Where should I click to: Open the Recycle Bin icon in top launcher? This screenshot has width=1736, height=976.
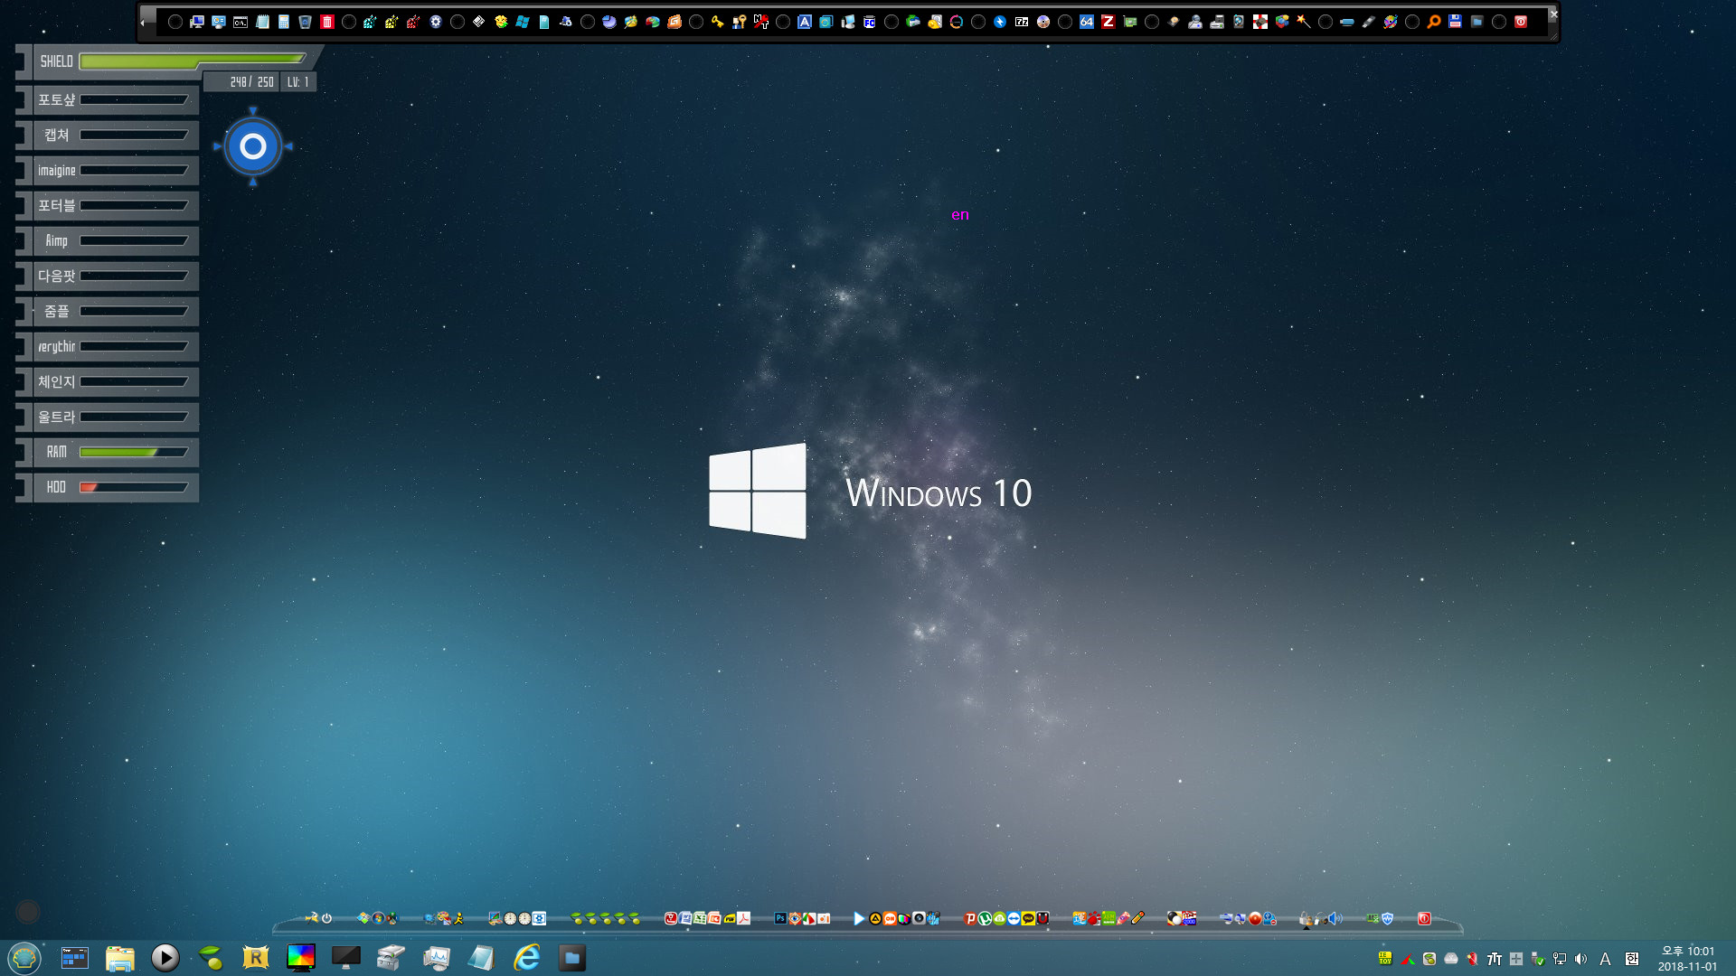[306, 22]
